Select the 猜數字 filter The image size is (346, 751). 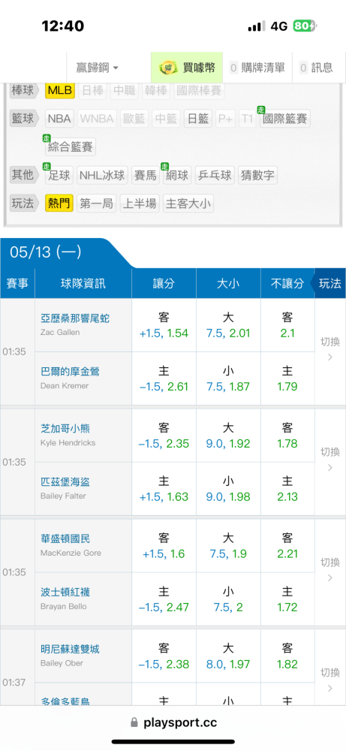pos(257,175)
